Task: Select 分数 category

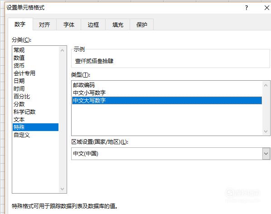Action: click(36, 104)
